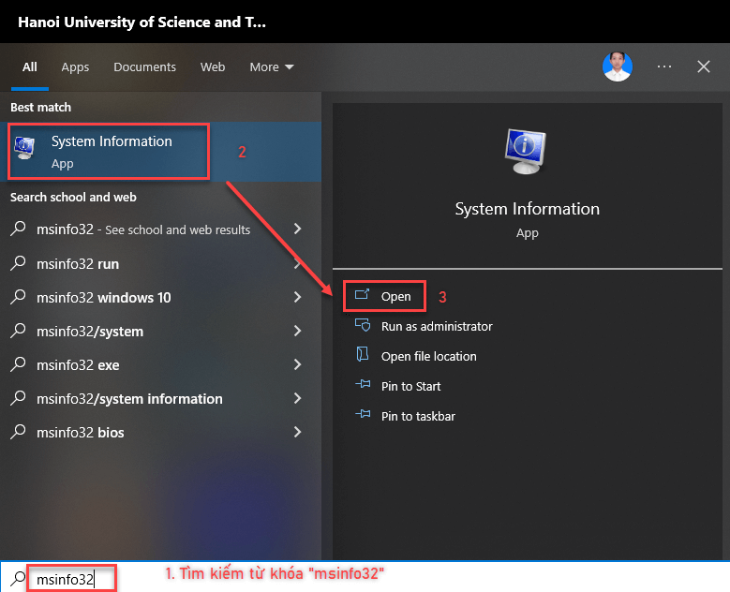Click the large System Information icon in preview pane

coord(526,151)
